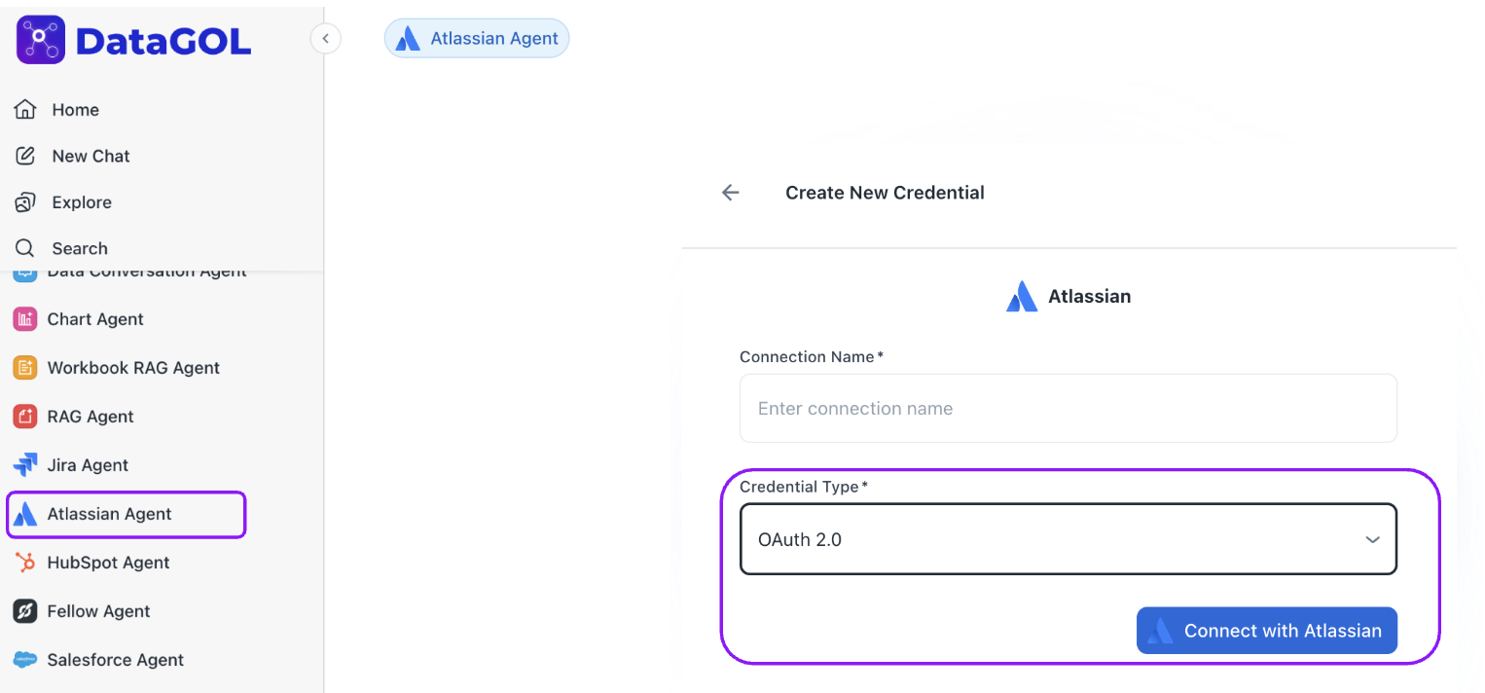Go back using the left arrow

(x=731, y=193)
